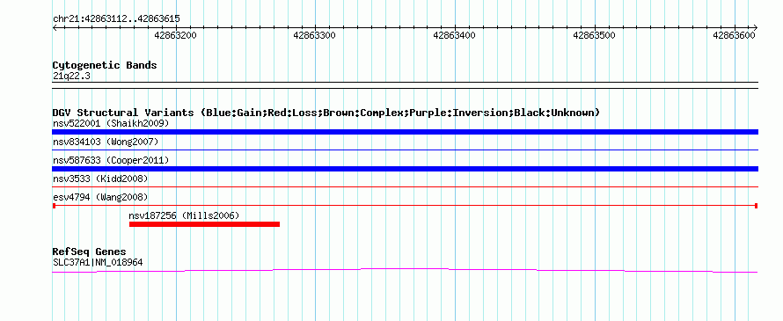The image size is (783, 321).
Task: Open variant label nsv522001 (Shaikh2009)
Action: point(111,123)
